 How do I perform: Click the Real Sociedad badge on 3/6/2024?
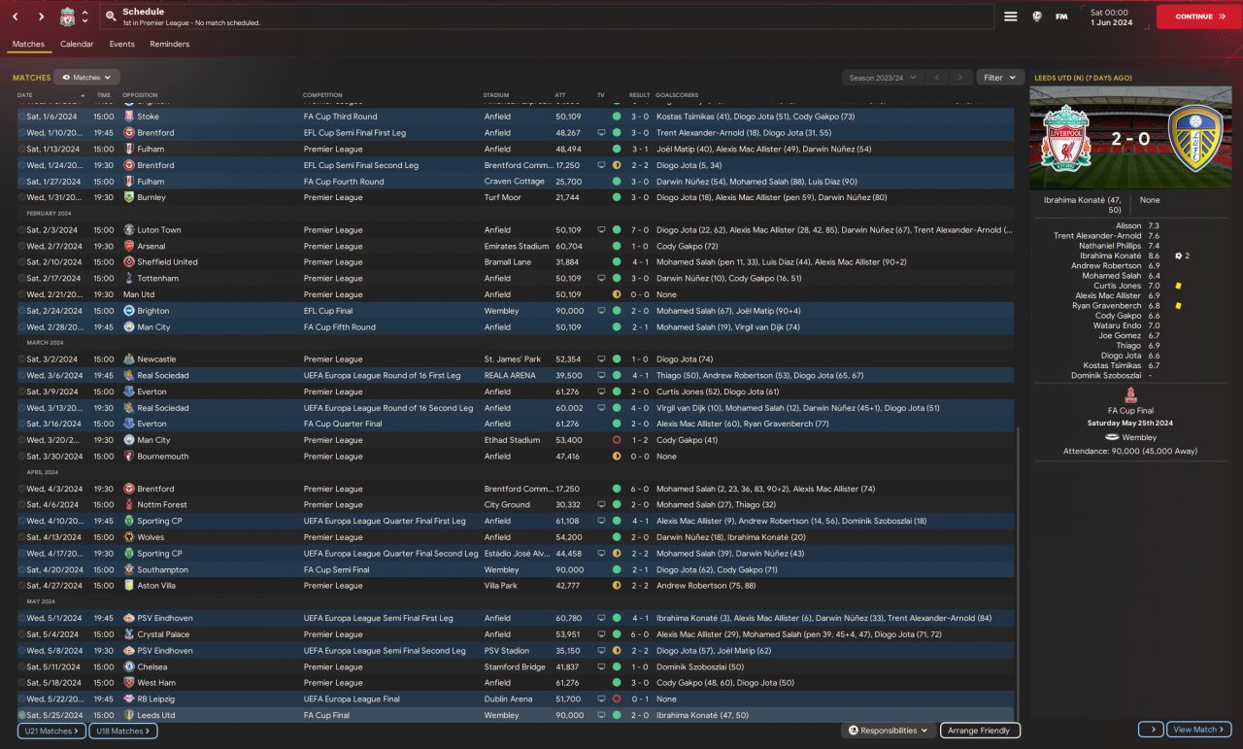pos(129,376)
